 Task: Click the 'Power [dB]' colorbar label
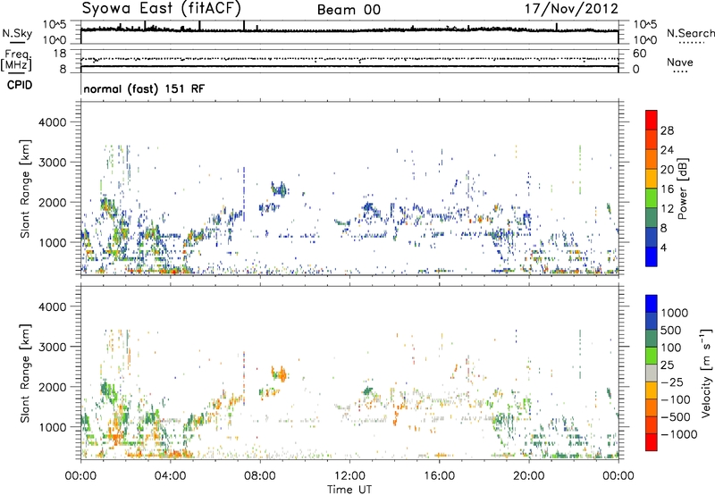pyautogui.click(x=682, y=189)
